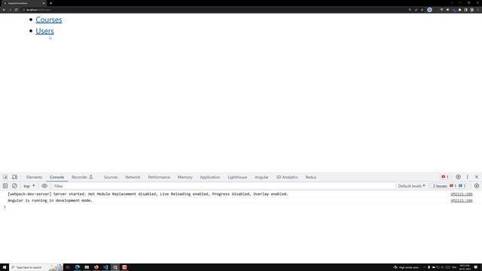The width and height of the screenshot is (482, 271).
Task: Open DevTools settings gear in tab bar
Action: (x=458, y=177)
